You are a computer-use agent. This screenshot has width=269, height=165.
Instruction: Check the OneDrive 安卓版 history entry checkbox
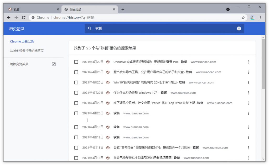(x=76, y=62)
